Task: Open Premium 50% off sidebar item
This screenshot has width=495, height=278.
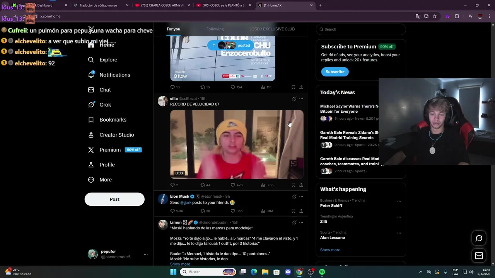Action: tap(115, 150)
